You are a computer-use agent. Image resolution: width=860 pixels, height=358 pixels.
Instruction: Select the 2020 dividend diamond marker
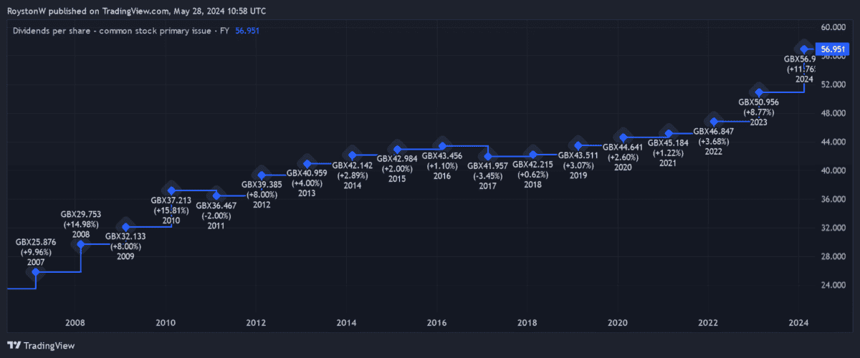623,137
